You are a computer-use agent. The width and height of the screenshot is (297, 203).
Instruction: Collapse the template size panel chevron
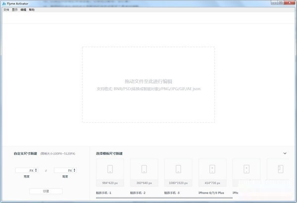tap(285, 153)
